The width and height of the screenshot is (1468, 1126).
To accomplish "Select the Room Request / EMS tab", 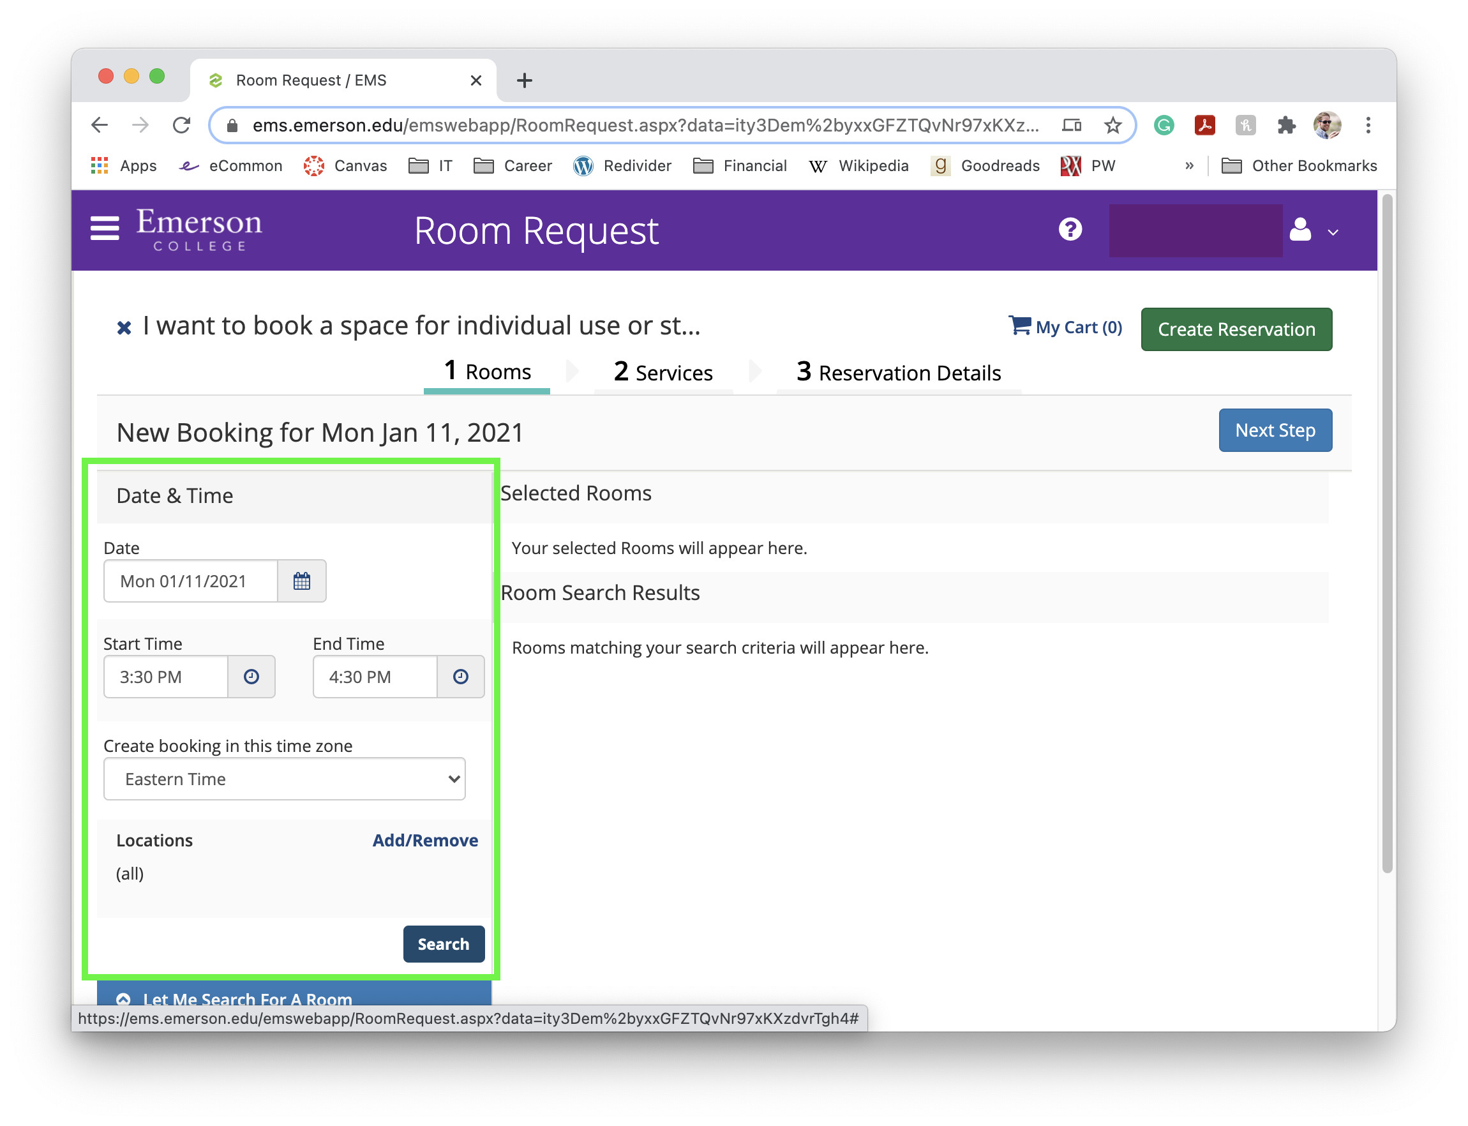I will 343,80.
